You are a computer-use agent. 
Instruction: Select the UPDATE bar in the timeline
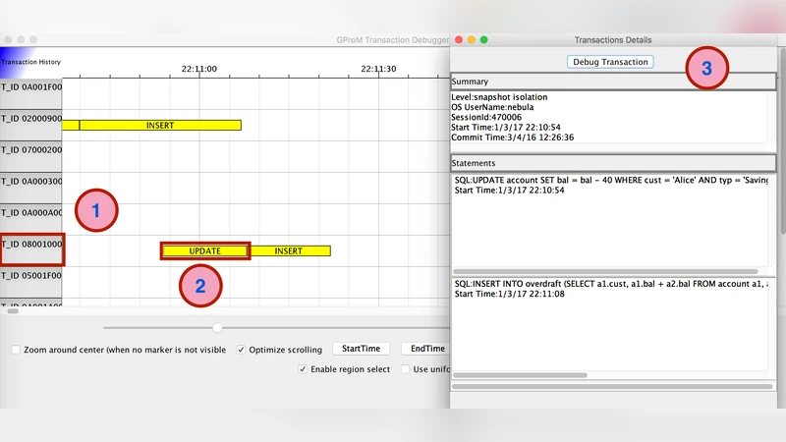click(205, 250)
